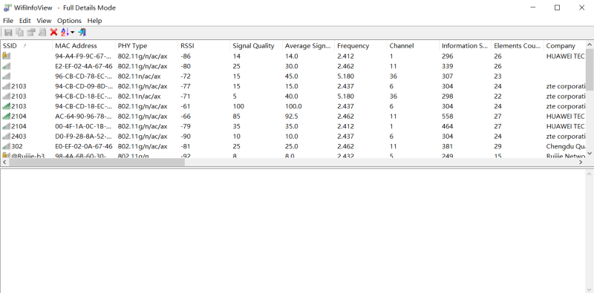The width and height of the screenshot is (594, 293).
Task: Click the Average Signal value 45.0
Action: (291, 76)
